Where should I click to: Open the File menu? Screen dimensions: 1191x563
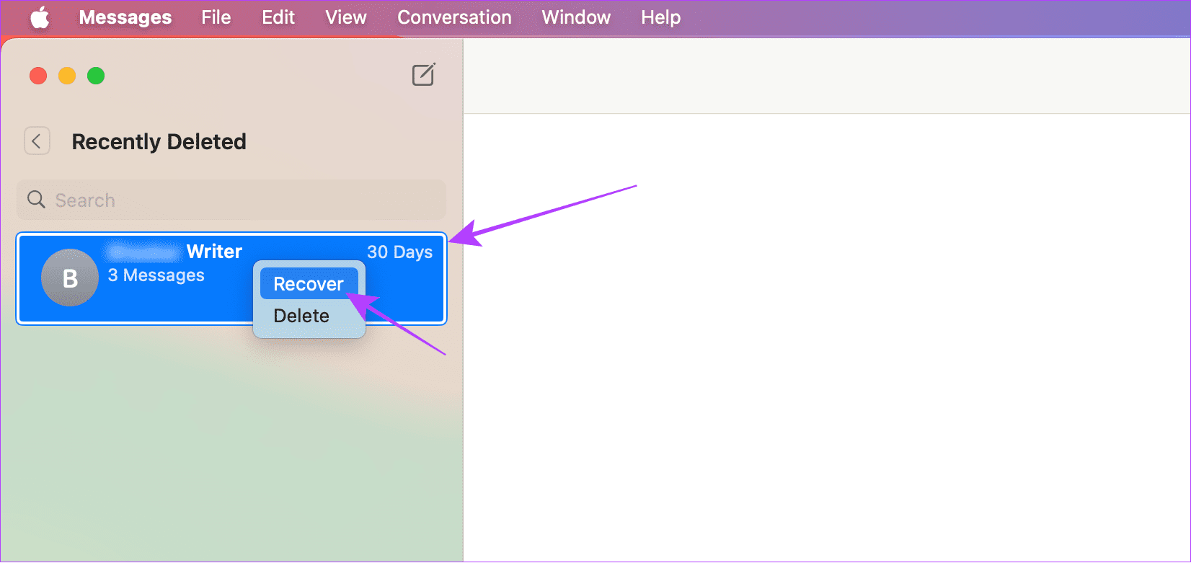pos(216,17)
